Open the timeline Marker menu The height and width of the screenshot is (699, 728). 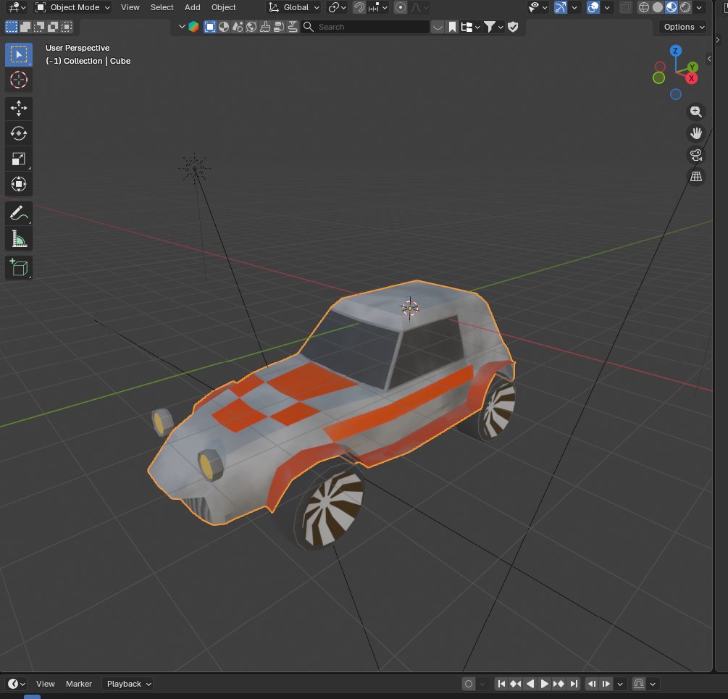79,684
